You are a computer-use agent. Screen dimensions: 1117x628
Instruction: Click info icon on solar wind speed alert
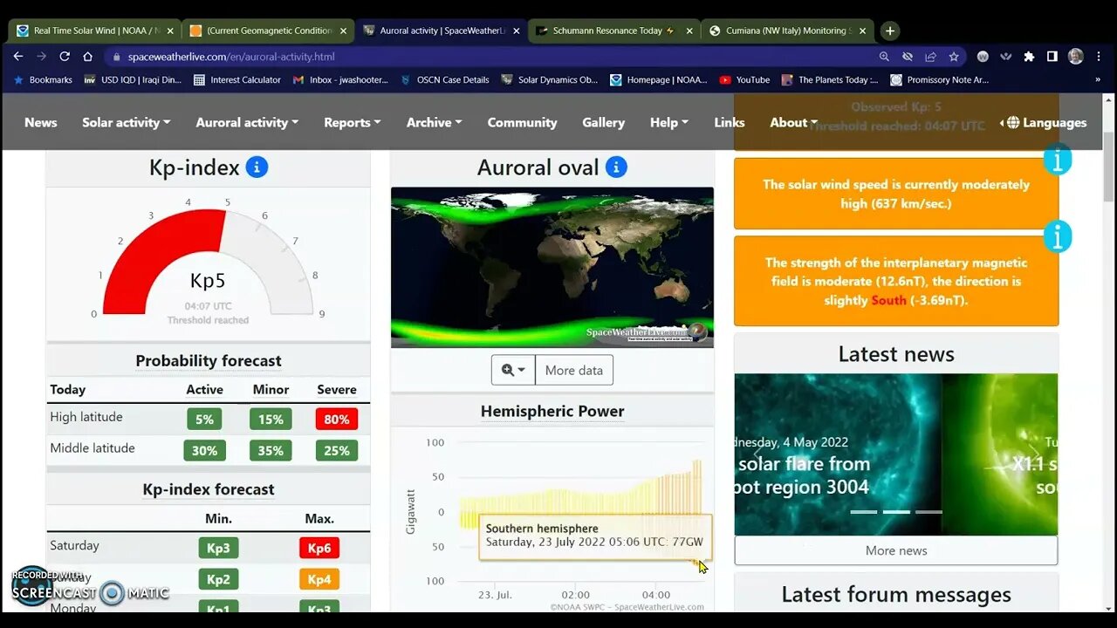tap(1058, 160)
